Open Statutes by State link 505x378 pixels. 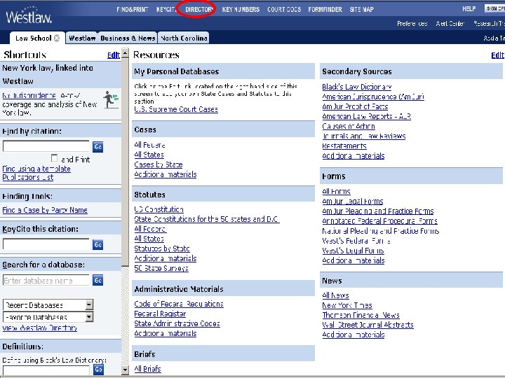[x=162, y=248]
